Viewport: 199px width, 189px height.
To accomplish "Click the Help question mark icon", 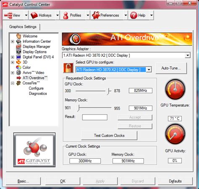I will 134,15.
